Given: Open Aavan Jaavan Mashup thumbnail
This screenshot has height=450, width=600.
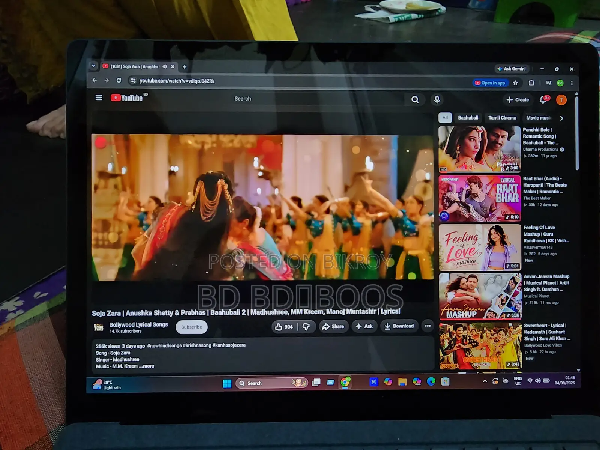Looking at the screenshot, I should 480,296.
